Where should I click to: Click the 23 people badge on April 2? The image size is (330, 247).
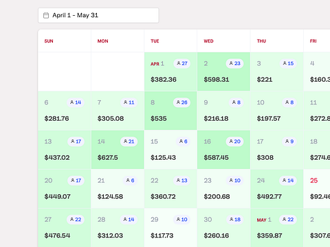(234, 63)
